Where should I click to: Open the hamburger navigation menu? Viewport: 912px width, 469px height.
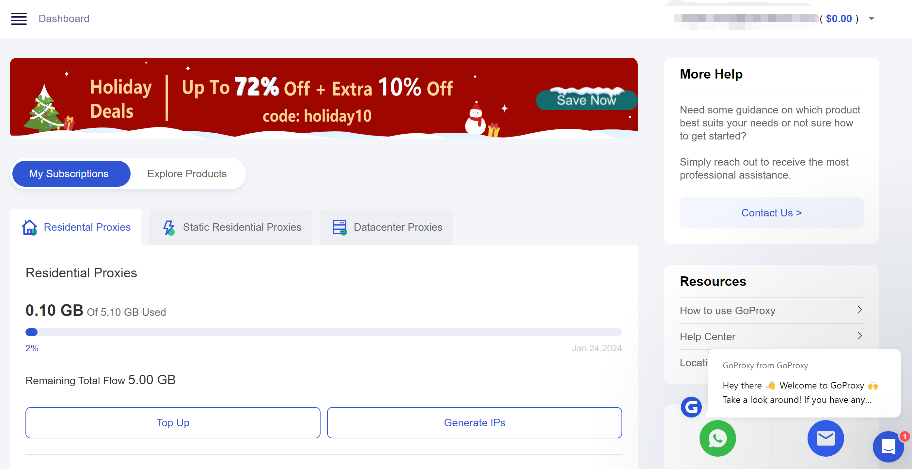19,18
